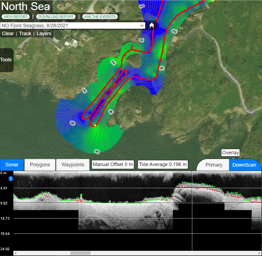The image size is (262, 256).
Task: Click the 19.64 depth label
Action: [x=5, y=234]
